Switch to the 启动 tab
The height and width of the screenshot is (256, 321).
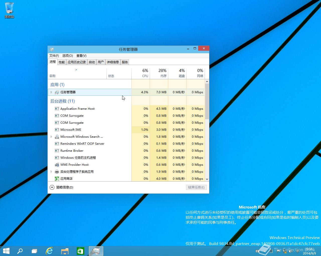pos(92,62)
